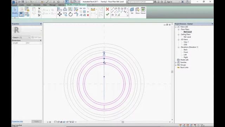The height and width of the screenshot is (127, 225).
Task: Save the project from Quick Access
Action: point(22,2)
